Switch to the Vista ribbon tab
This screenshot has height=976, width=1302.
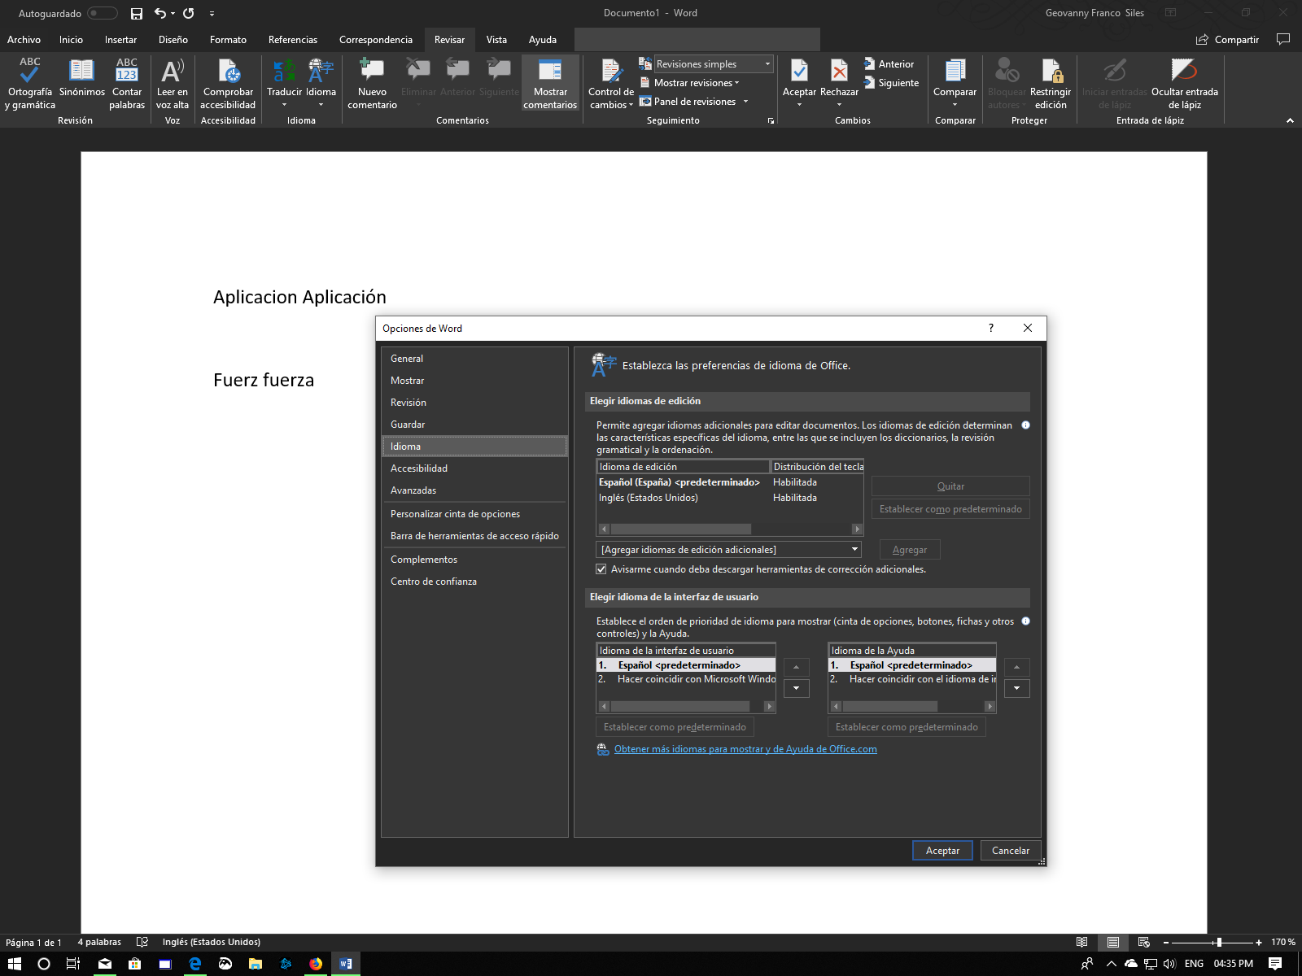click(496, 39)
